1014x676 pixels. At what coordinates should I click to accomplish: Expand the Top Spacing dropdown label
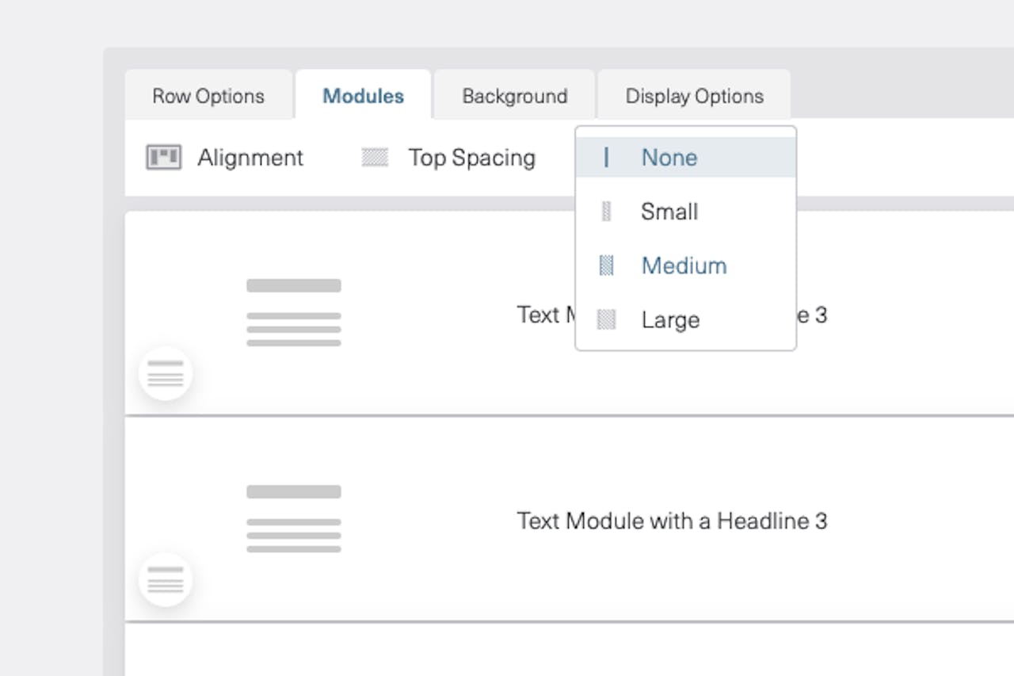[471, 158]
